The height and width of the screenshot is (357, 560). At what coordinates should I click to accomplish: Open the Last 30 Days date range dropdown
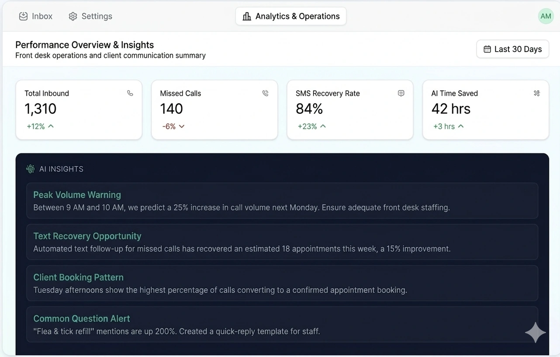(512, 49)
